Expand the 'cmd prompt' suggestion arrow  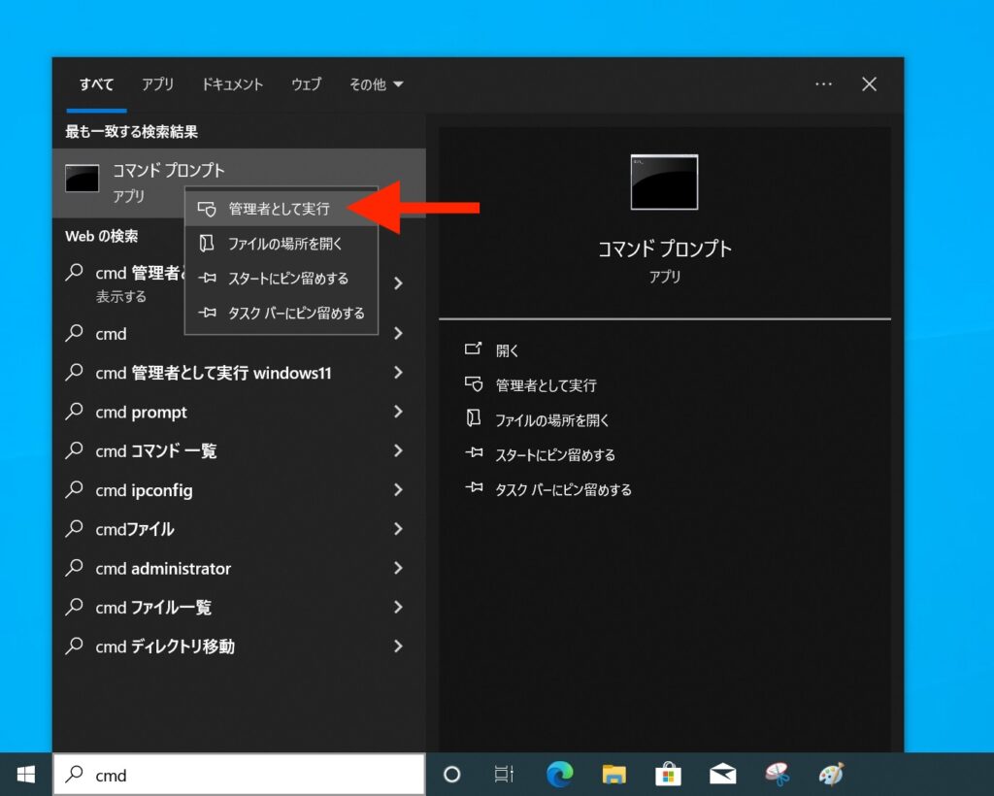coord(398,412)
